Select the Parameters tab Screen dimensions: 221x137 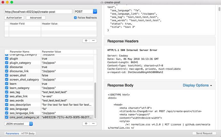pyautogui.click(x=12, y=133)
